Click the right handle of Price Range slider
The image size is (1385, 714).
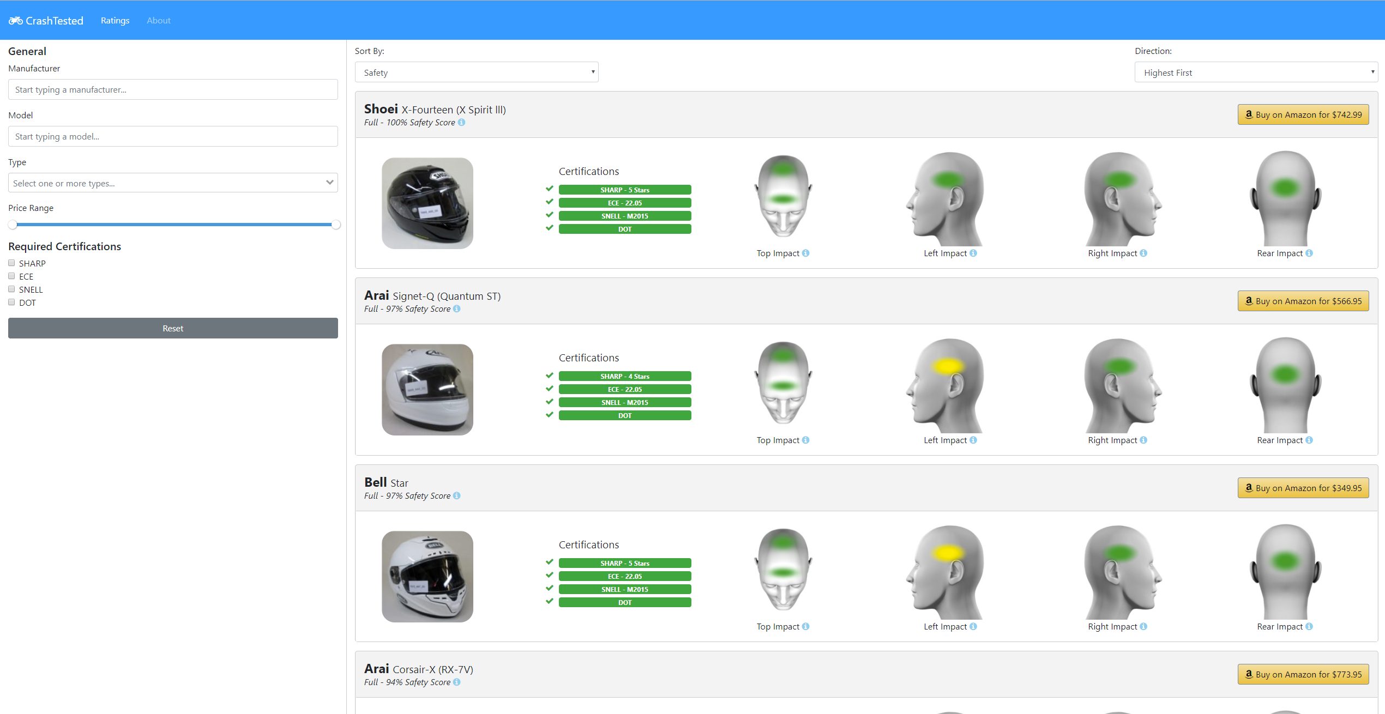(x=336, y=225)
